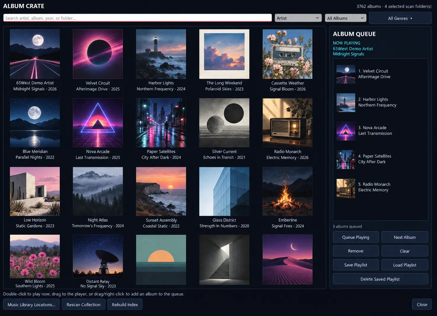Select the Midnight Signals album cover
Screen dimensions: 437x316
[35, 54]
